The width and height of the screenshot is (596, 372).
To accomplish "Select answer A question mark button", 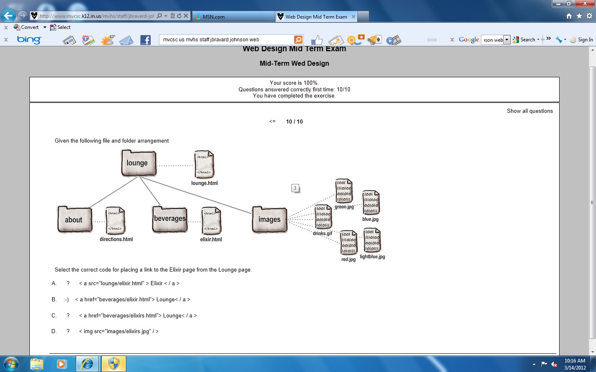I will [68, 284].
